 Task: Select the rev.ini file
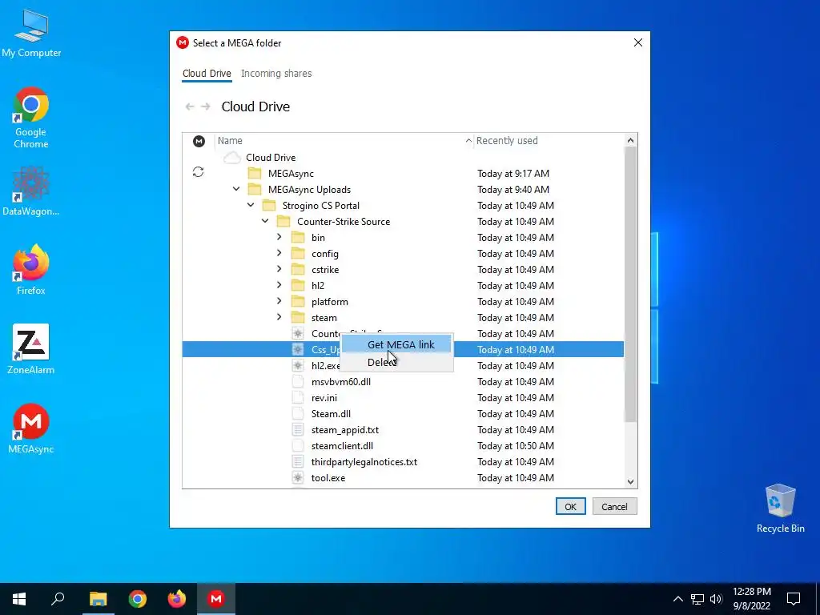(324, 398)
